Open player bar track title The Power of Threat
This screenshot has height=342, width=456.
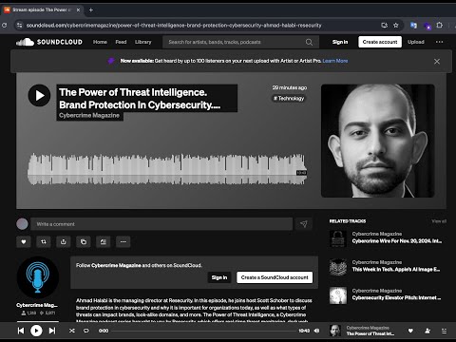click(x=370, y=333)
